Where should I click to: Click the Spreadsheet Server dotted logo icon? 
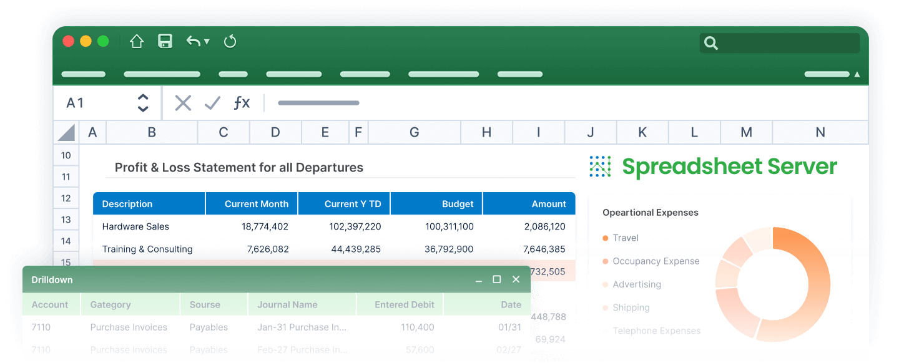coord(599,167)
